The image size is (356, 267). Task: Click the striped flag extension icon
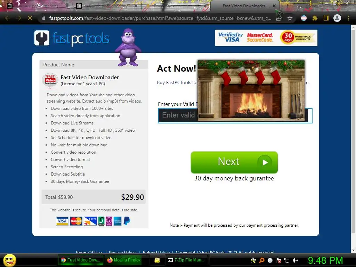pyautogui.click(x=304, y=18)
